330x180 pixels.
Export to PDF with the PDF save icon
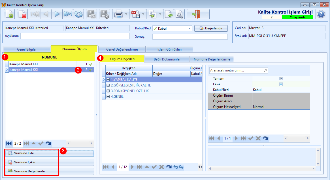135,14
